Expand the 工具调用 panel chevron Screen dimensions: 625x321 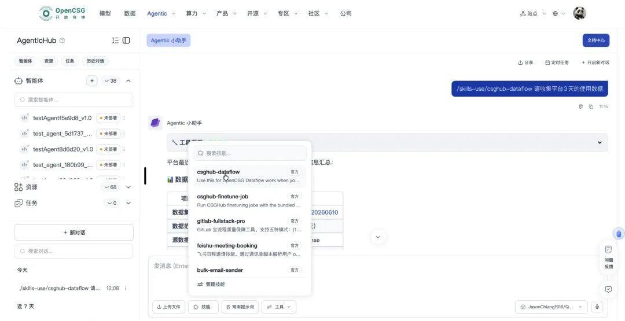pyautogui.click(x=600, y=143)
